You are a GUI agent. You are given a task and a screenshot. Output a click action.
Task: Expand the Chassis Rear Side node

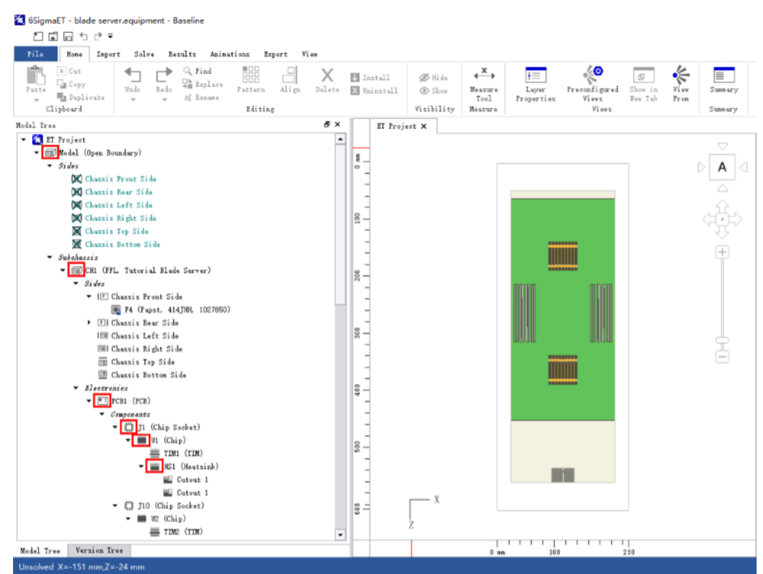(x=89, y=322)
